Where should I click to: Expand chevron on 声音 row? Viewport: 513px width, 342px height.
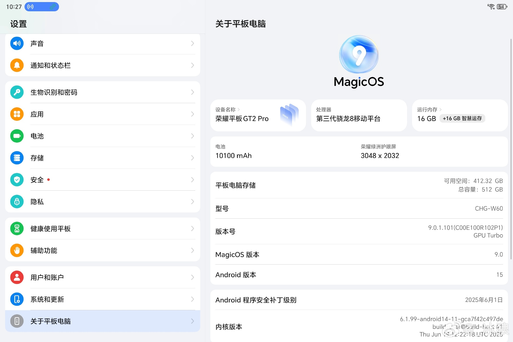click(192, 43)
